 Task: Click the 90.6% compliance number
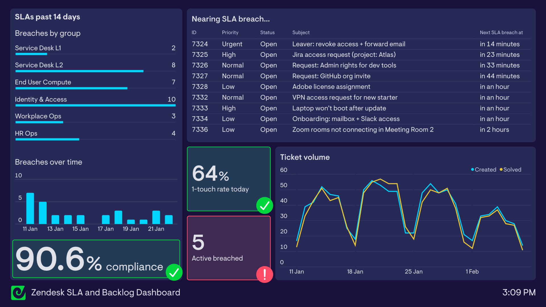(x=58, y=259)
